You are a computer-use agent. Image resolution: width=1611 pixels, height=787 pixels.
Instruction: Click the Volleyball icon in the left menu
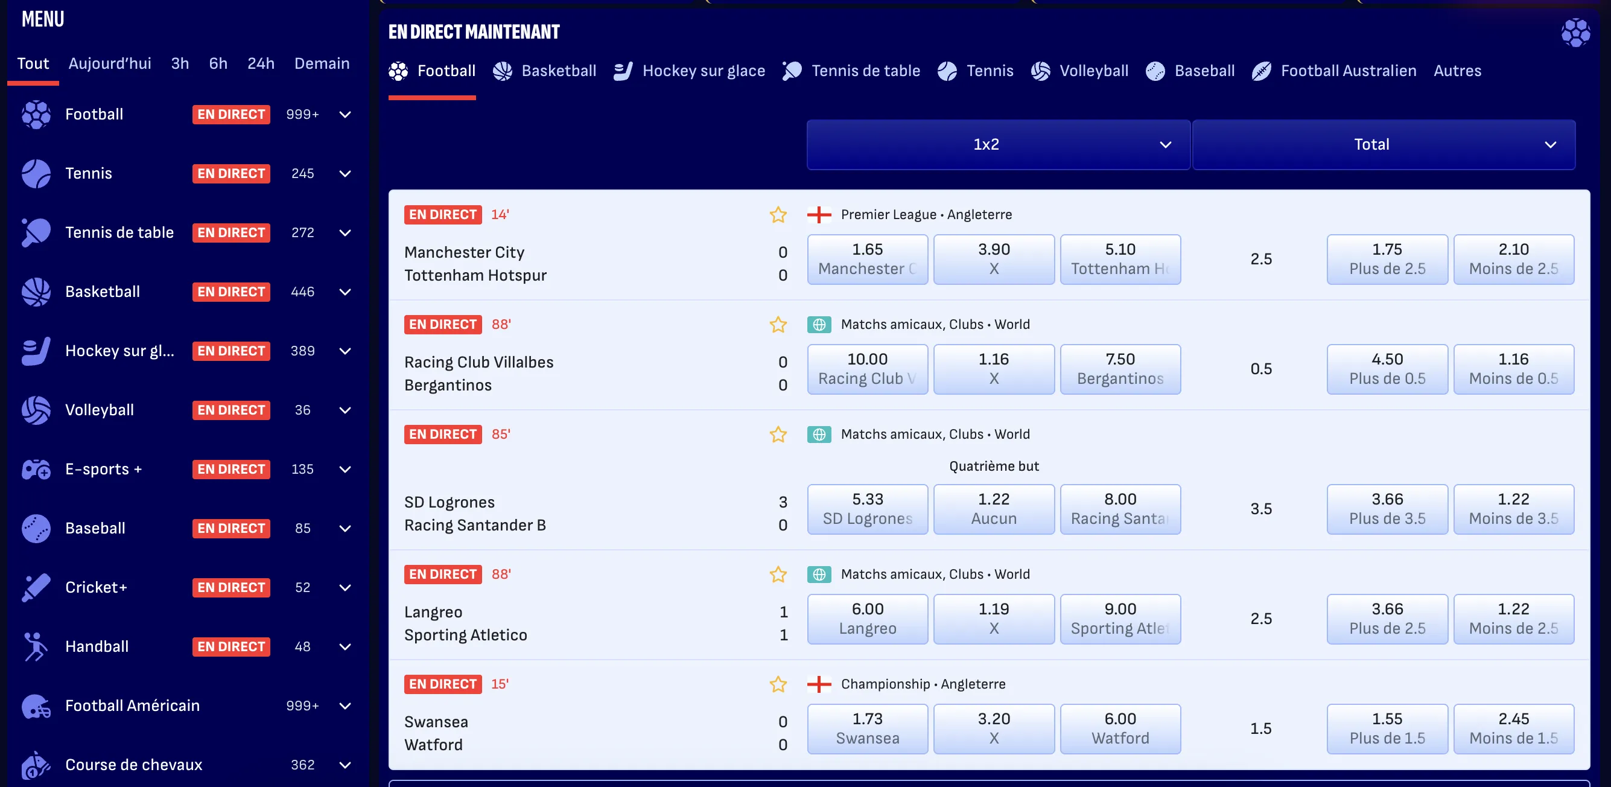36,410
